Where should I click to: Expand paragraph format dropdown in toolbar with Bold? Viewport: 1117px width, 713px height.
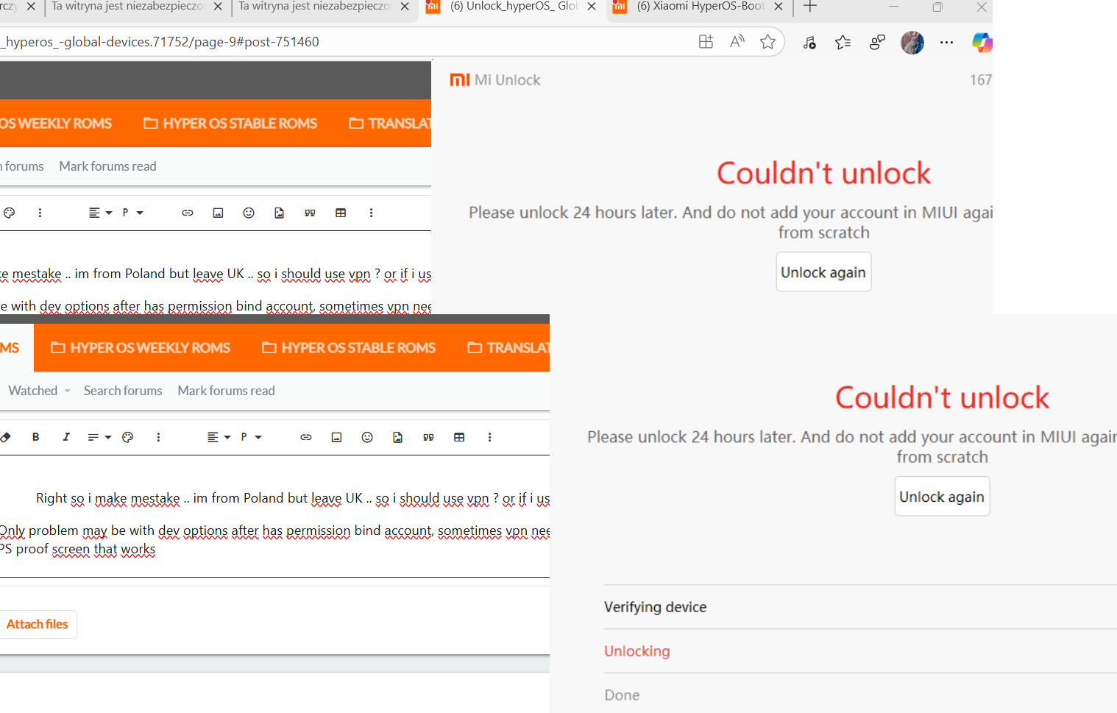tap(250, 437)
